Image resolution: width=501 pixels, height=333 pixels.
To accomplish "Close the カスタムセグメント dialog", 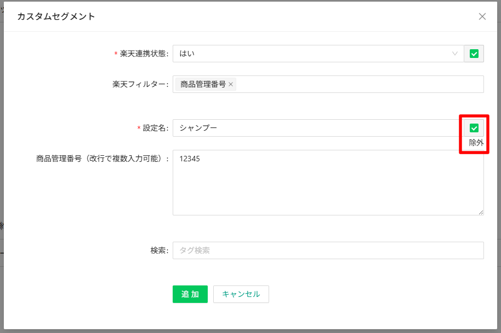I will (482, 16).
